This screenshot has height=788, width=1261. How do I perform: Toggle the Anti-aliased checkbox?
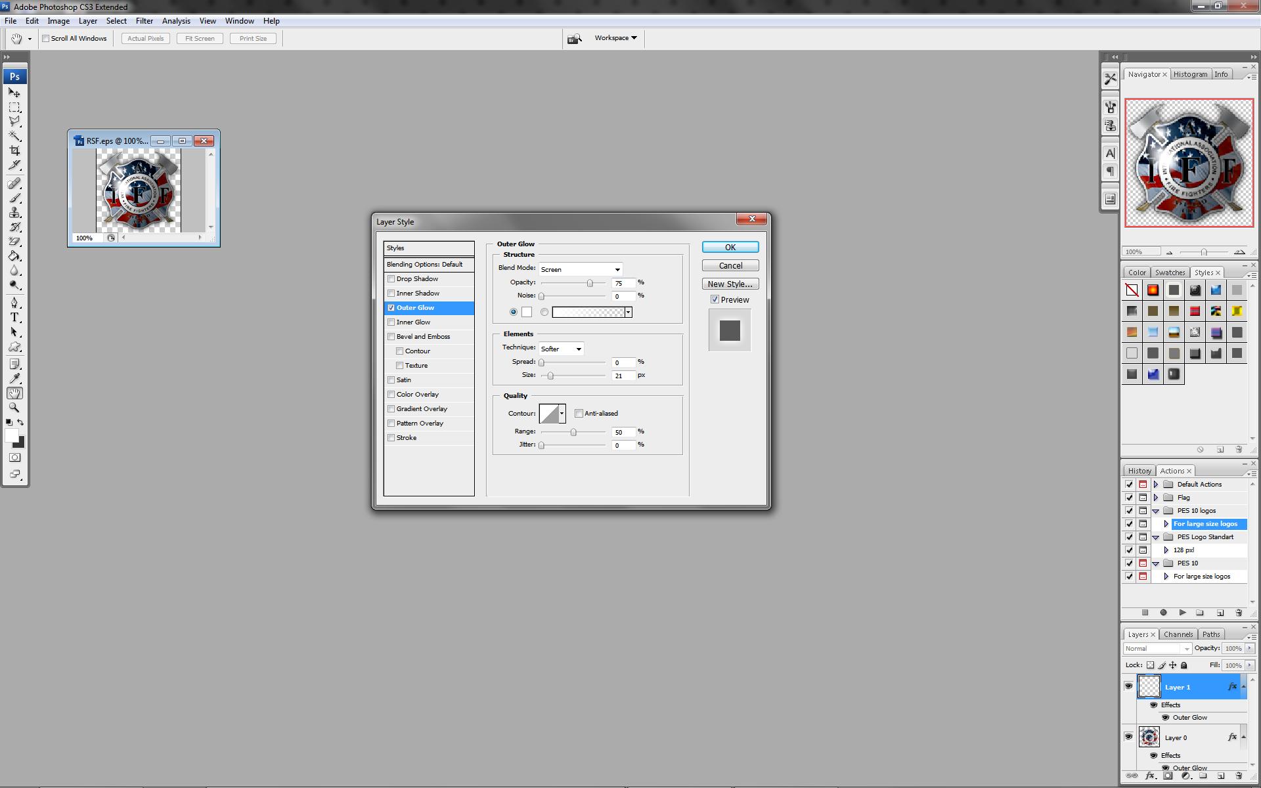click(579, 414)
